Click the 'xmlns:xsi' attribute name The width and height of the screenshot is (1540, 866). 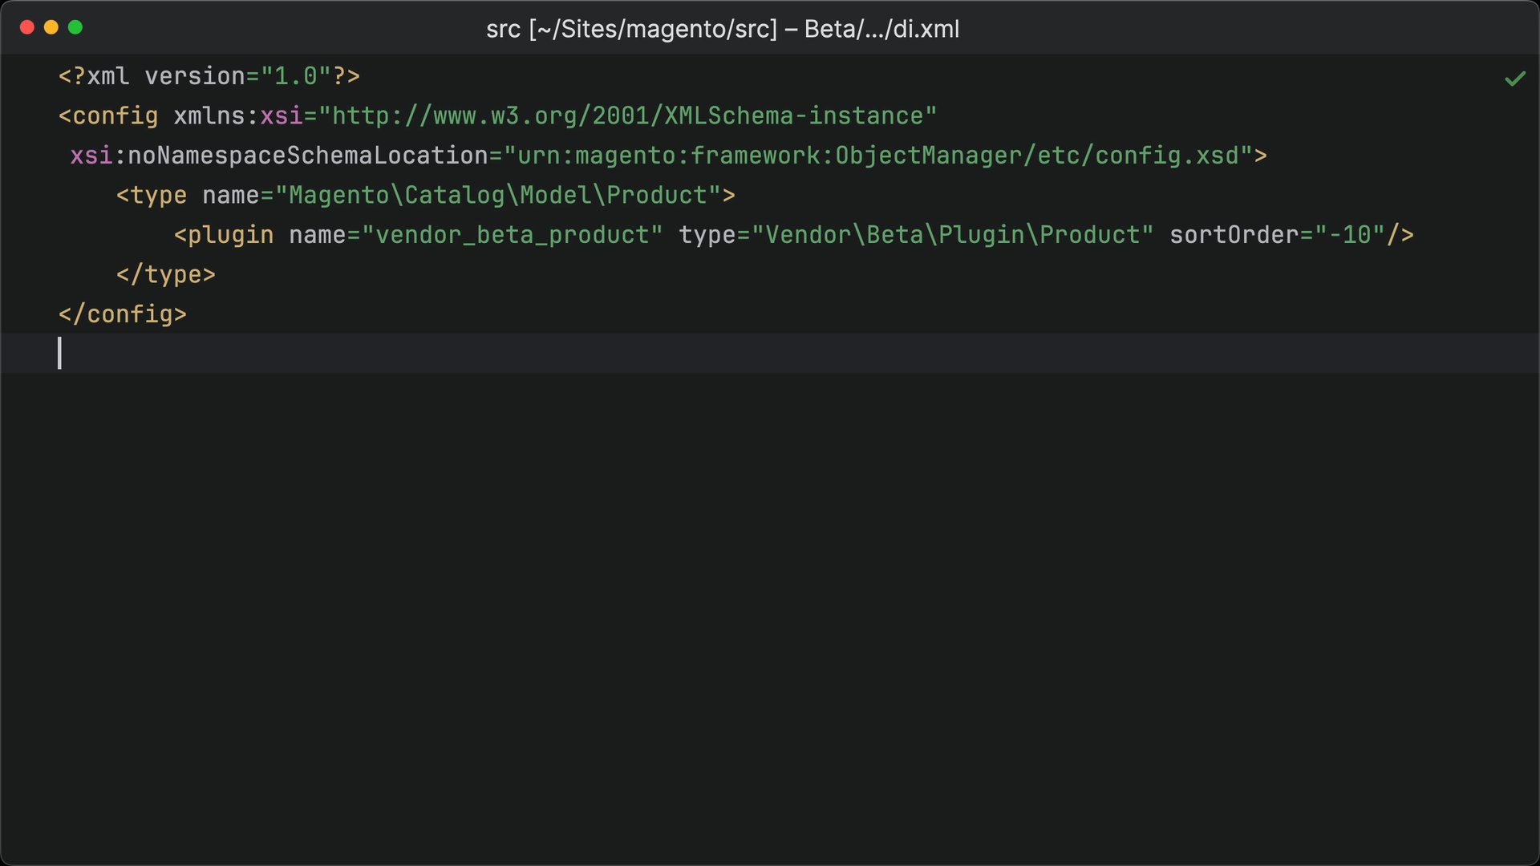pos(238,116)
